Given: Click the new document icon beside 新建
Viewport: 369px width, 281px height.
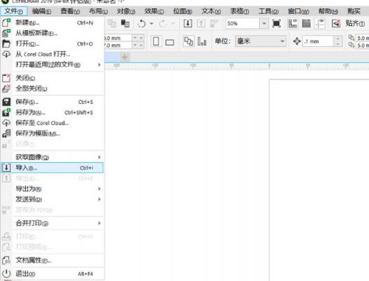Looking at the screenshot, I should (6, 22).
